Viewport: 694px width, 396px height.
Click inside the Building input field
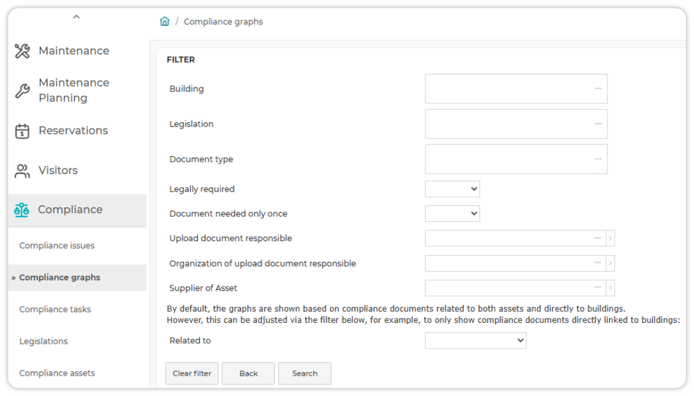[x=516, y=89]
